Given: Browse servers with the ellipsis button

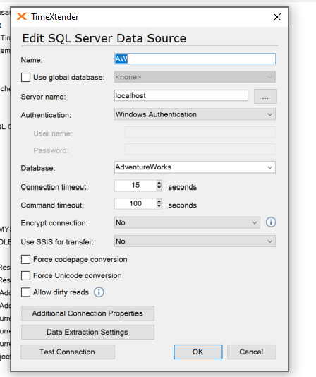Looking at the screenshot, I should (265, 97).
